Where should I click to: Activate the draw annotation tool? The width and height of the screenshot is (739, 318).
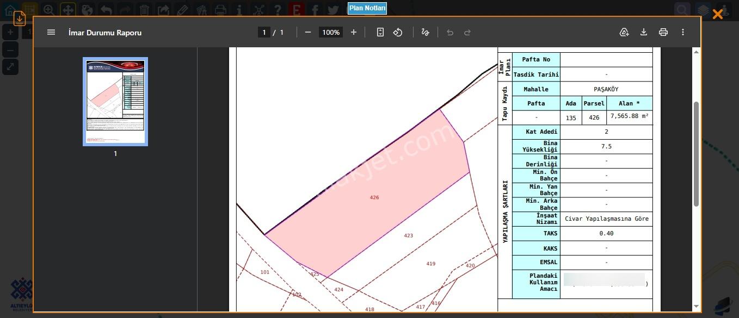426,32
